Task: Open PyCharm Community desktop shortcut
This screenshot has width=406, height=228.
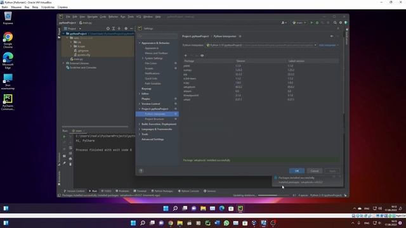Action: tap(8, 103)
